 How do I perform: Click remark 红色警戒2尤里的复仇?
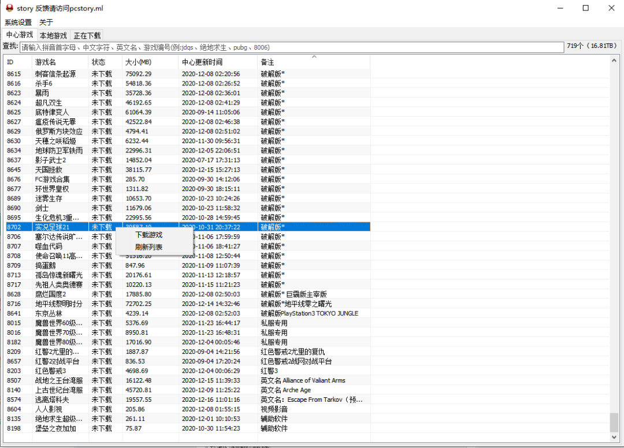click(x=293, y=352)
